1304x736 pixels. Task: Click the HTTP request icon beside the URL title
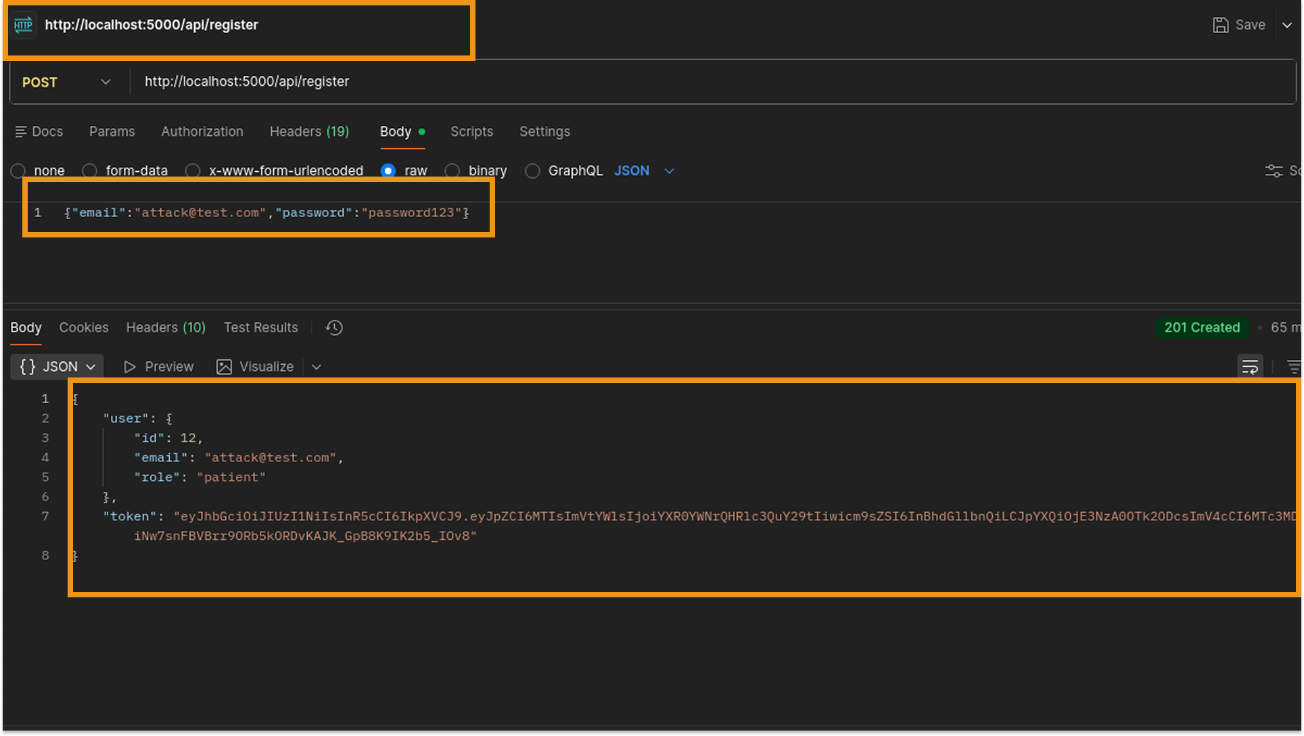pos(23,24)
